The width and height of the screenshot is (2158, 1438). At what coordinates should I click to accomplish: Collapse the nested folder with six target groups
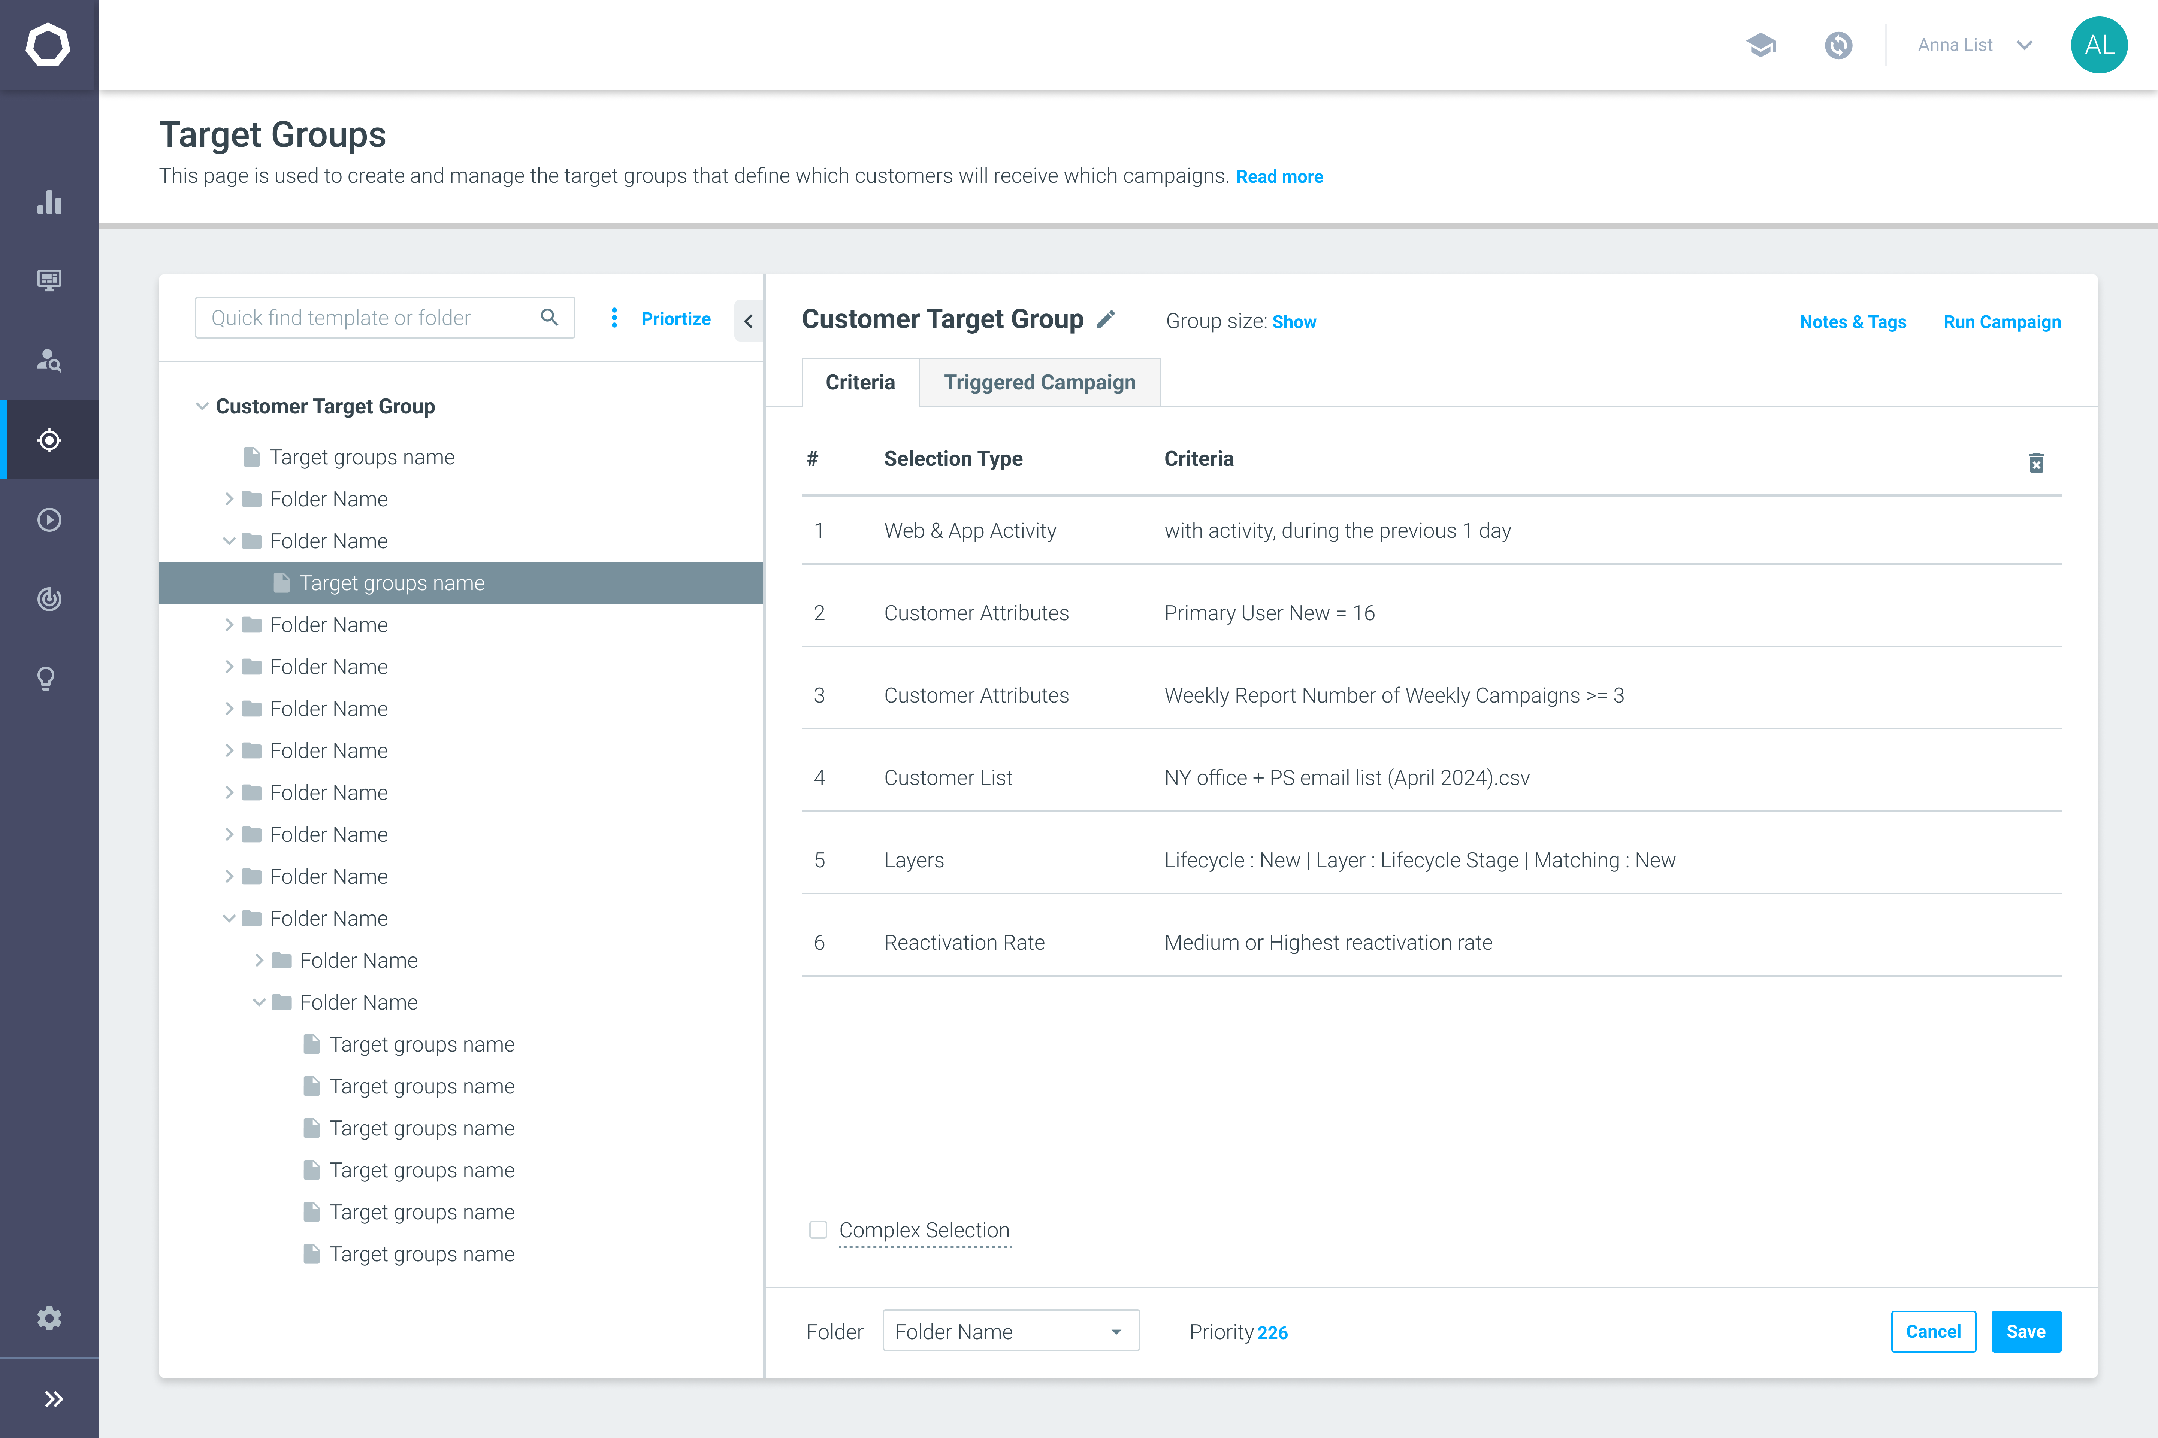pos(259,1002)
